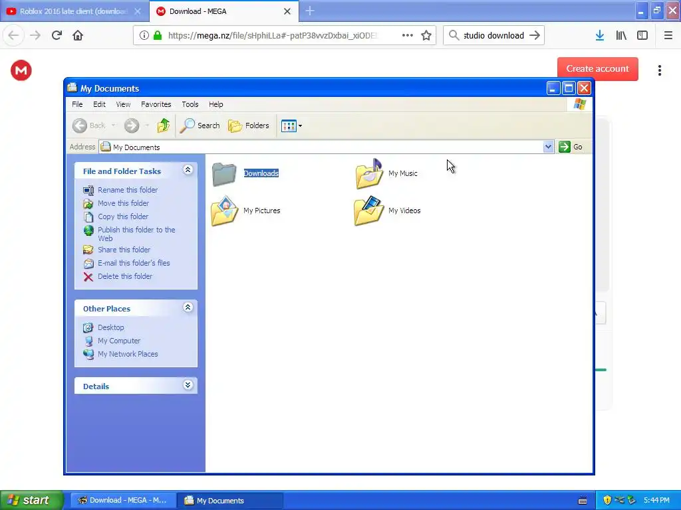
Task: Click Rename this folder link
Action: (128, 190)
